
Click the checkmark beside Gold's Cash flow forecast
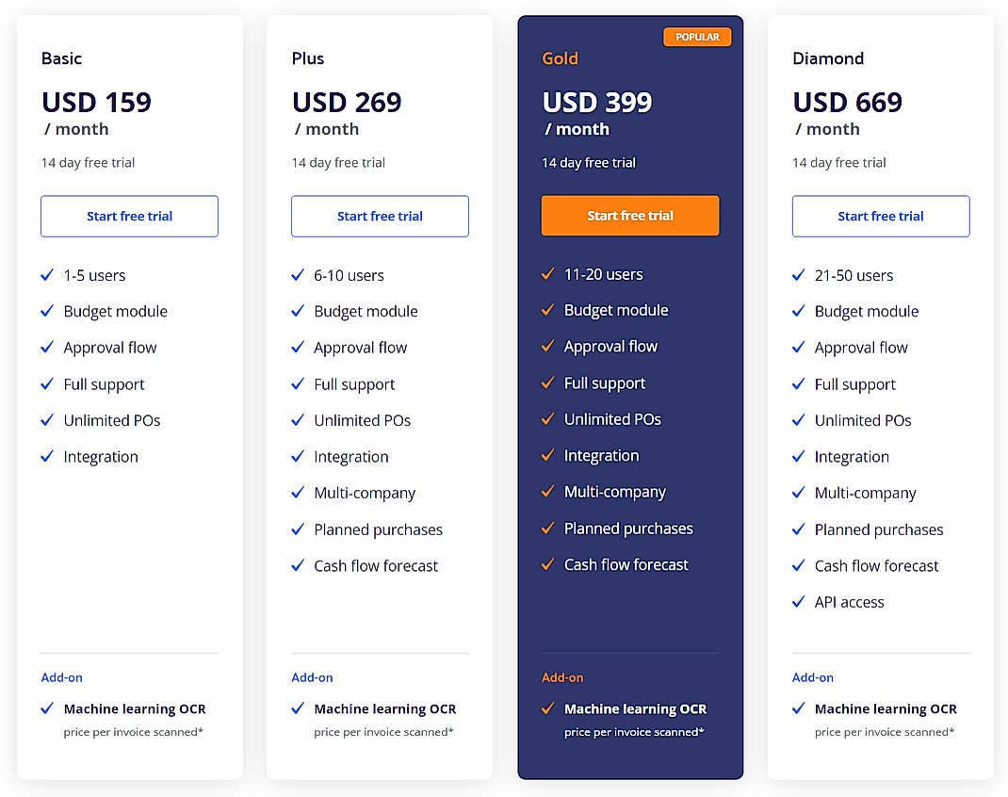[547, 565]
